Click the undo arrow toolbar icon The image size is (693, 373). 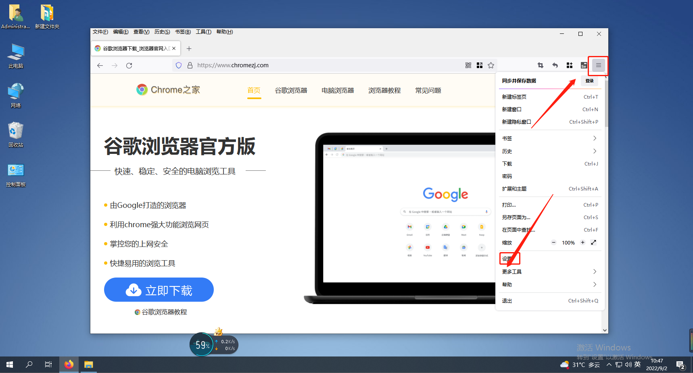click(x=555, y=65)
